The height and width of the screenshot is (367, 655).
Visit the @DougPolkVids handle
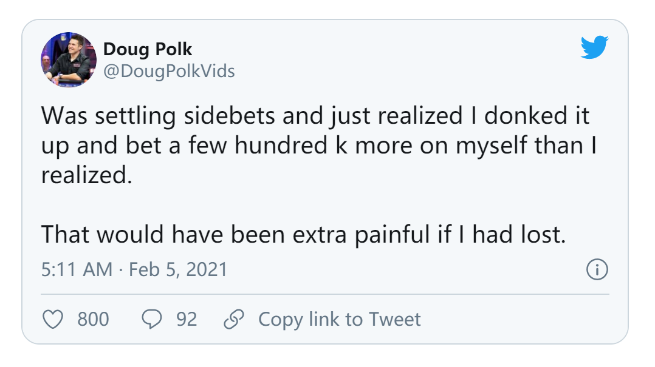click(x=169, y=71)
